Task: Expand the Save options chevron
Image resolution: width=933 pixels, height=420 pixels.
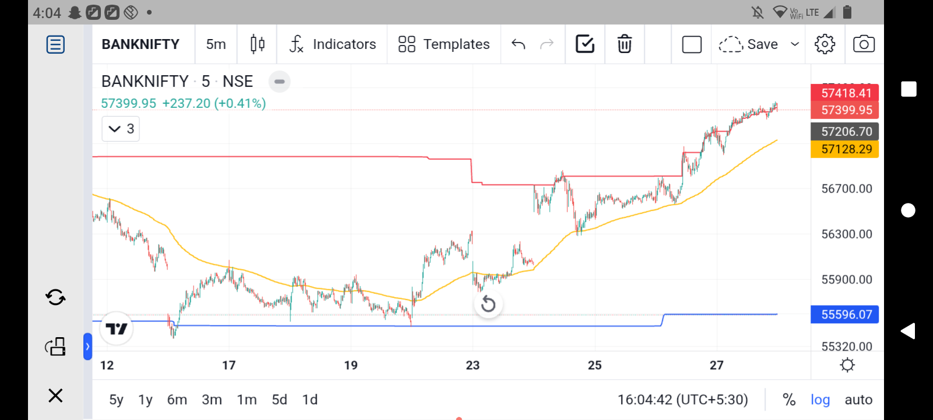Action: [794, 44]
